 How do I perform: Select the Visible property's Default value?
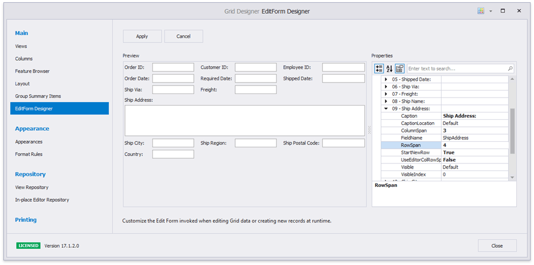(474, 167)
